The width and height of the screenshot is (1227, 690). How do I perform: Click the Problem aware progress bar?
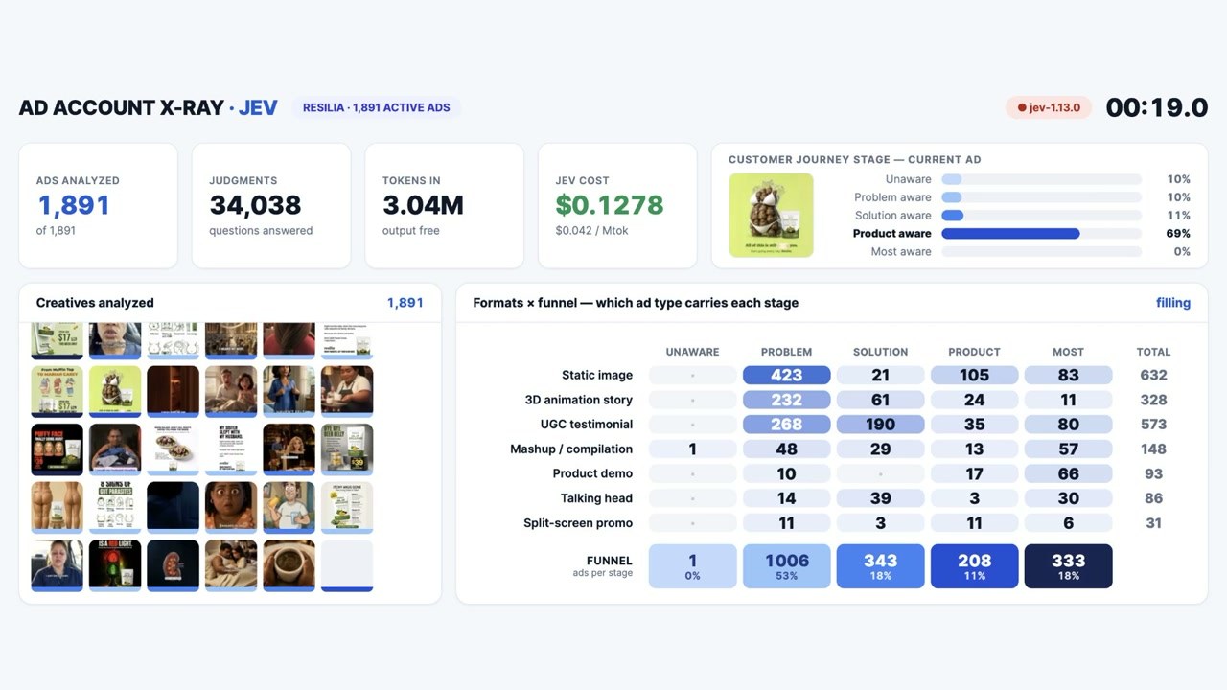coord(1041,197)
